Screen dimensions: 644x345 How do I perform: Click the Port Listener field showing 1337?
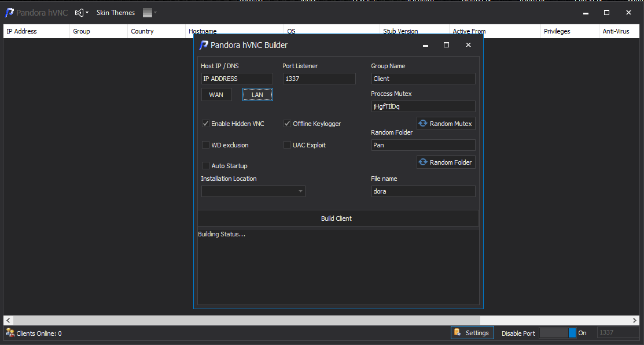[x=319, y=79]
